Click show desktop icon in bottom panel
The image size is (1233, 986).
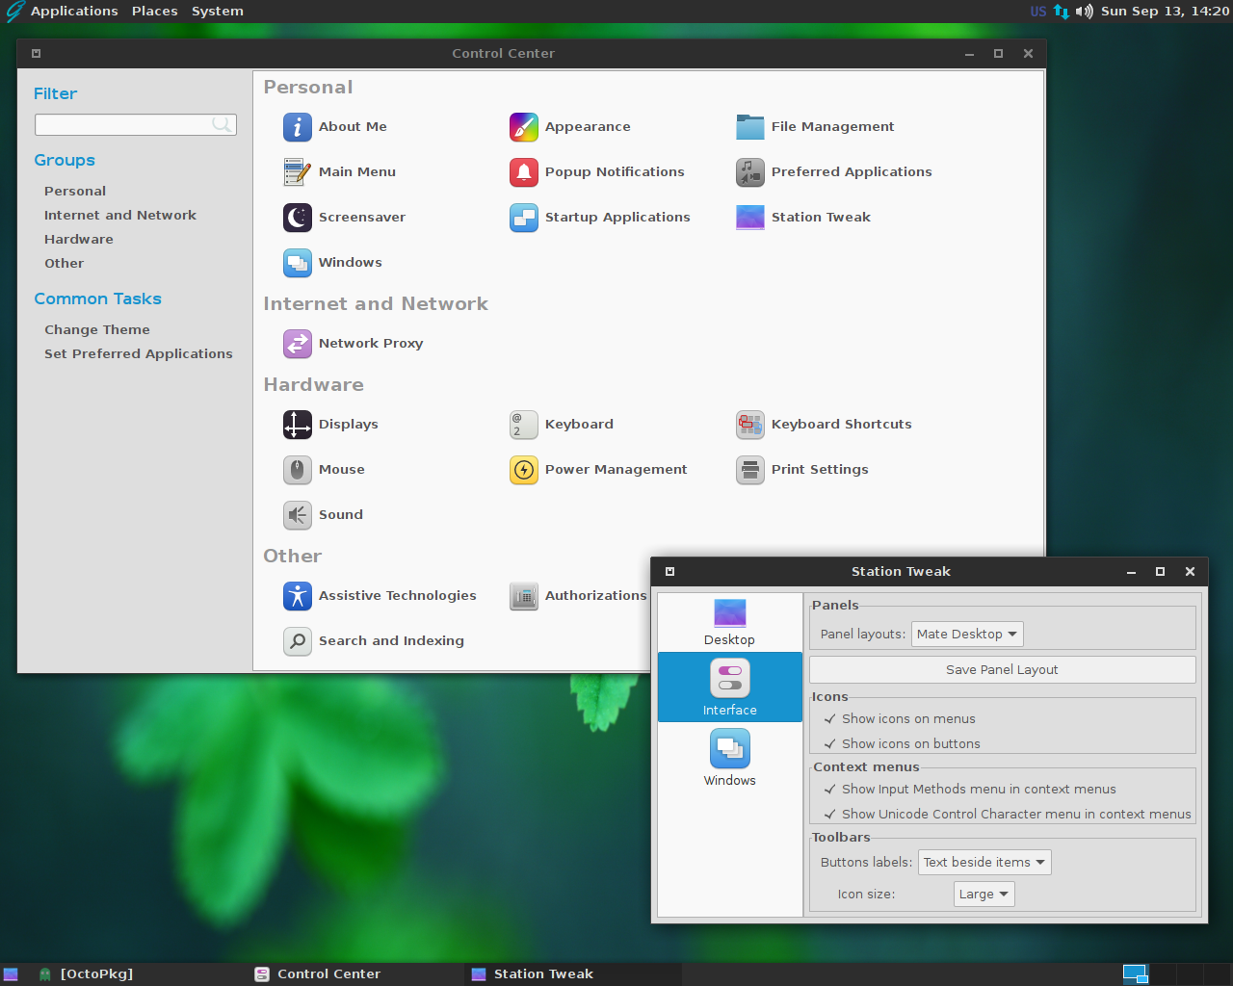click(11, 974)
